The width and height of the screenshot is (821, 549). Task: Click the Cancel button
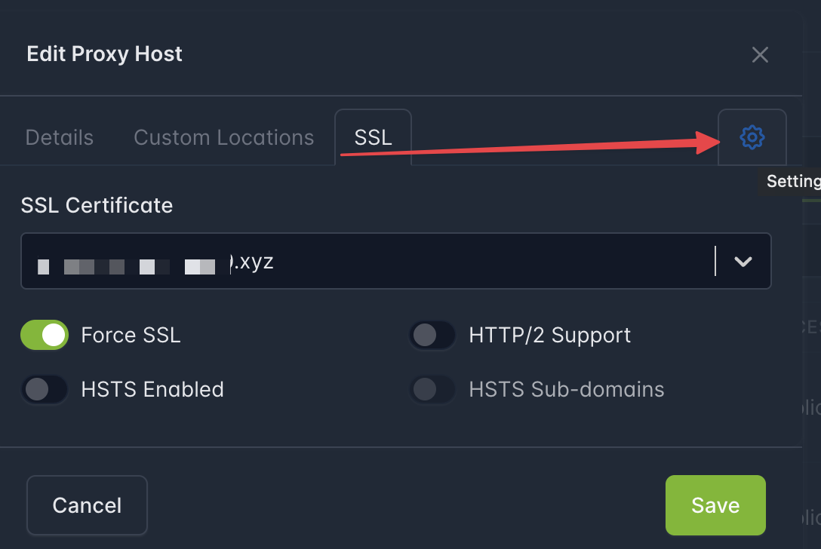click(87, 505)
